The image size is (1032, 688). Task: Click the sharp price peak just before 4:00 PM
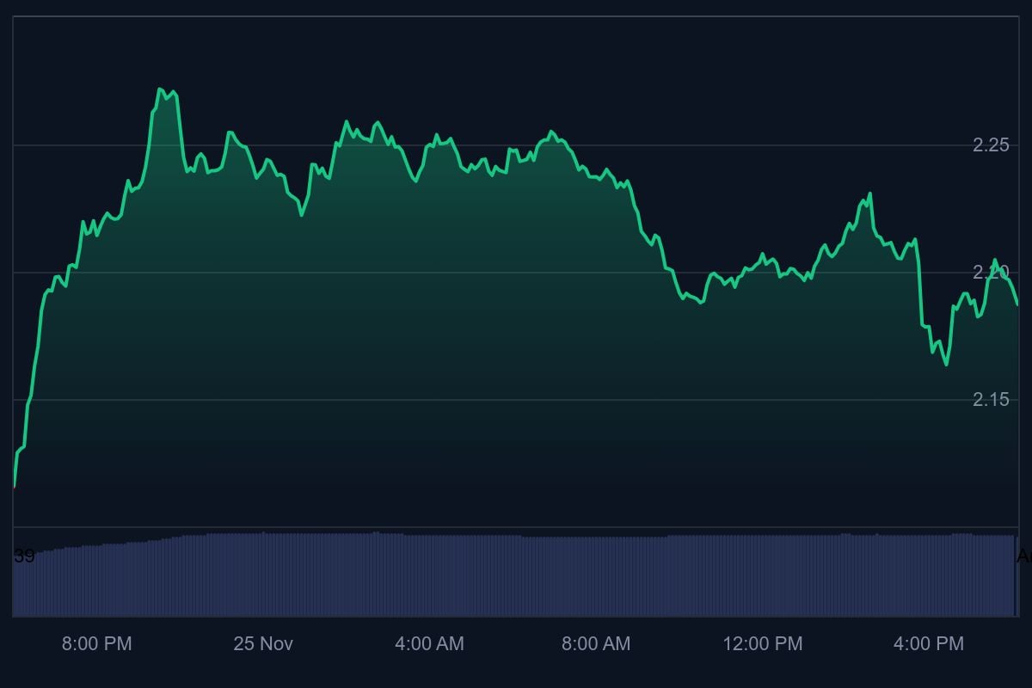(x=870, y=193)
